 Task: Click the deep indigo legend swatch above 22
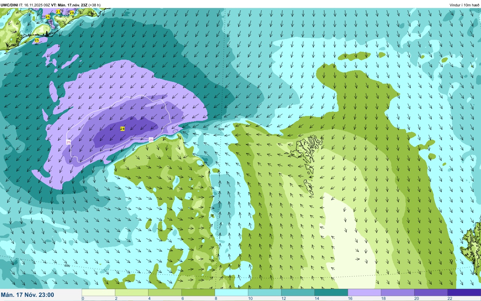(464, 292)
